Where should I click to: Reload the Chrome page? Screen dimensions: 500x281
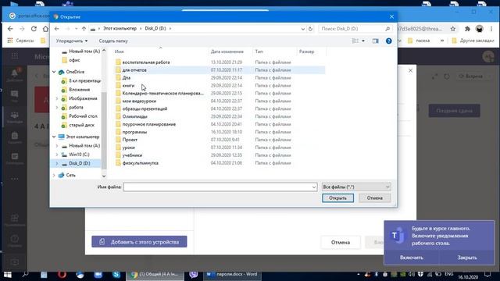tap(34, 29)
